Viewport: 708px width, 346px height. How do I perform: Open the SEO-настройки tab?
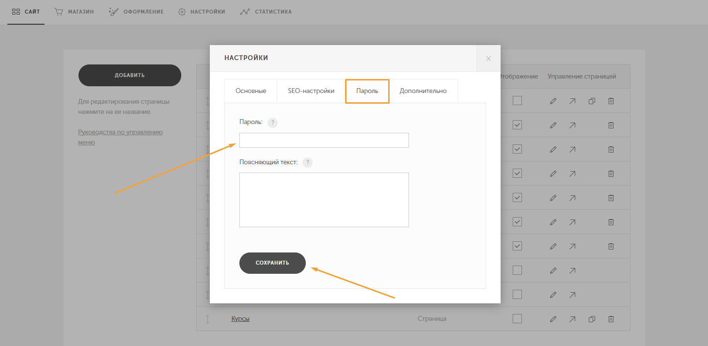click(311, 91)
